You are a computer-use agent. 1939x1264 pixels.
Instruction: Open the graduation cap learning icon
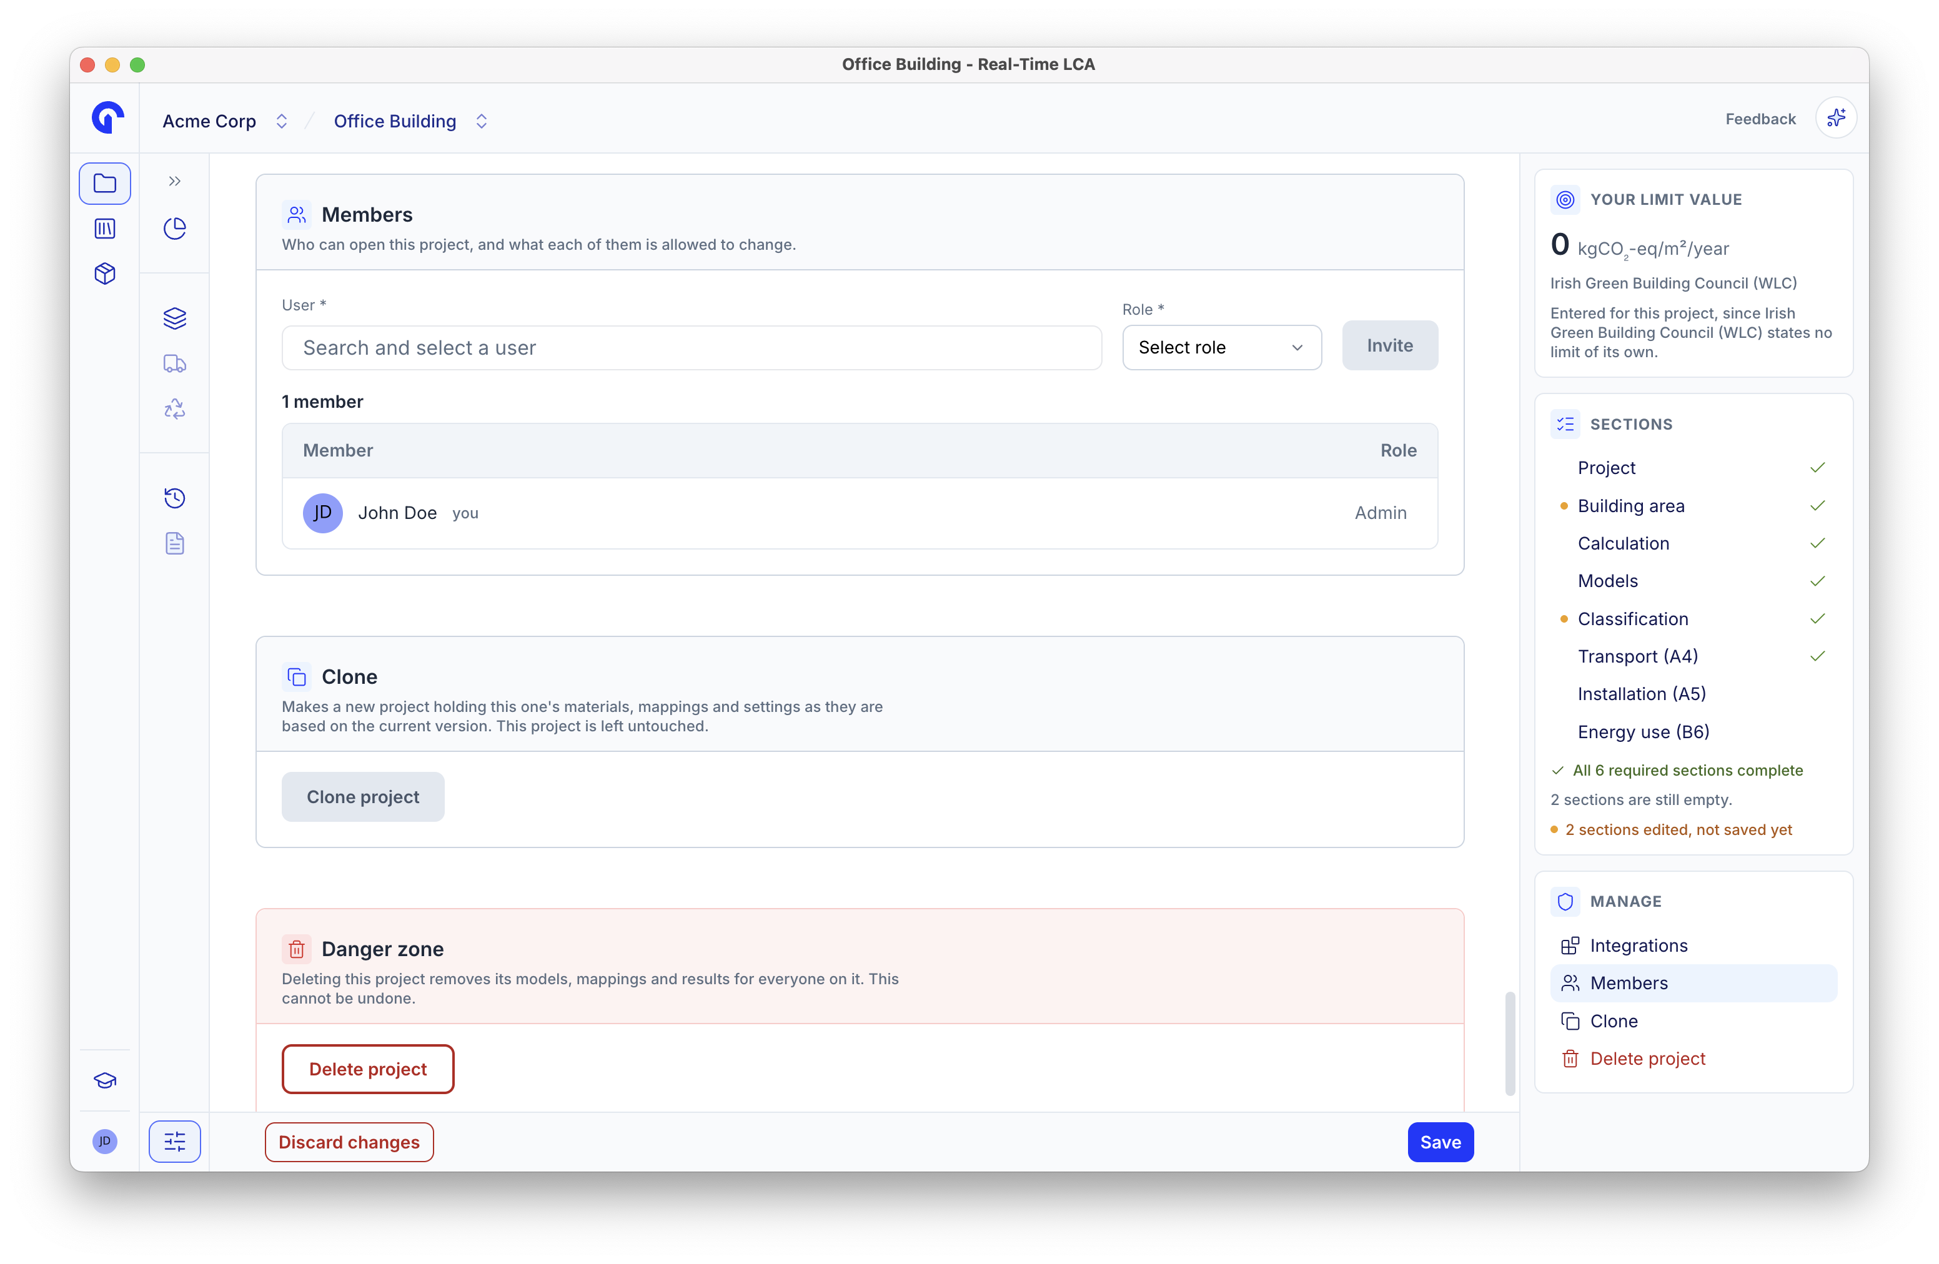(105, 1081)
